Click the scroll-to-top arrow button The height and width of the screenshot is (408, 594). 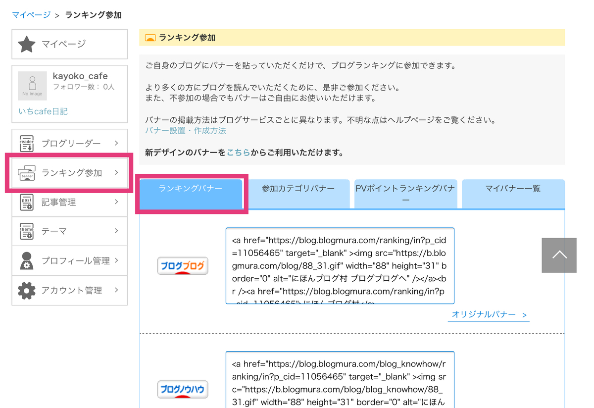click(x=559, y=255)
